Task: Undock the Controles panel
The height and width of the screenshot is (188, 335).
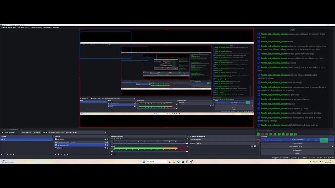Action: (x=333, y=136)
